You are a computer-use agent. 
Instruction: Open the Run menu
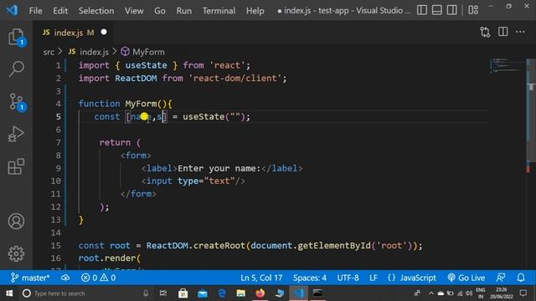184,11
